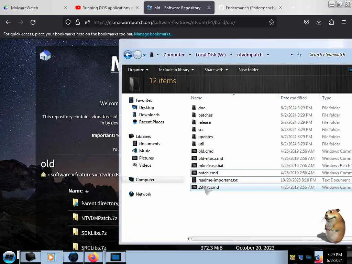
Task: Open the Firefox downloads panel
Action: pos(319,22)
